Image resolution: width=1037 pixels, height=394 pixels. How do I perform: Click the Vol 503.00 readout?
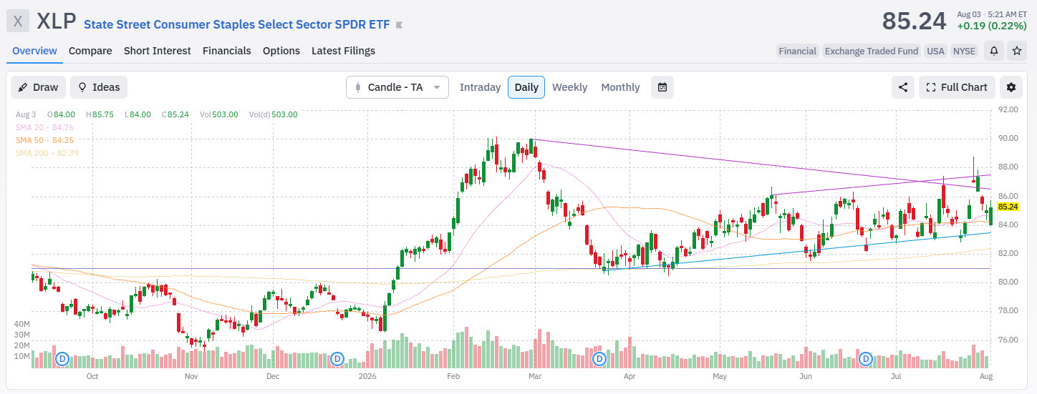click(x=218, y=114)
